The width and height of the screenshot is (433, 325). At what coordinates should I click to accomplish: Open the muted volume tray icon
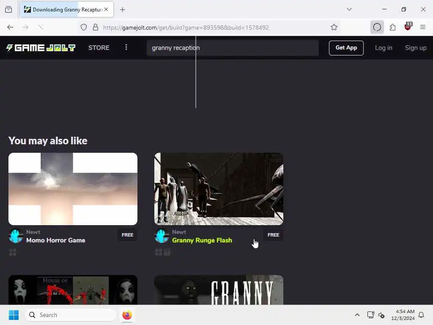[381, 315]
